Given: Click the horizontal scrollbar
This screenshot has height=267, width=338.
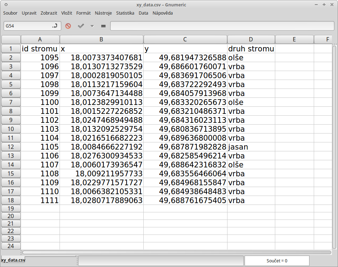Looking at the screenshot, I should click(x=177, y=252).
